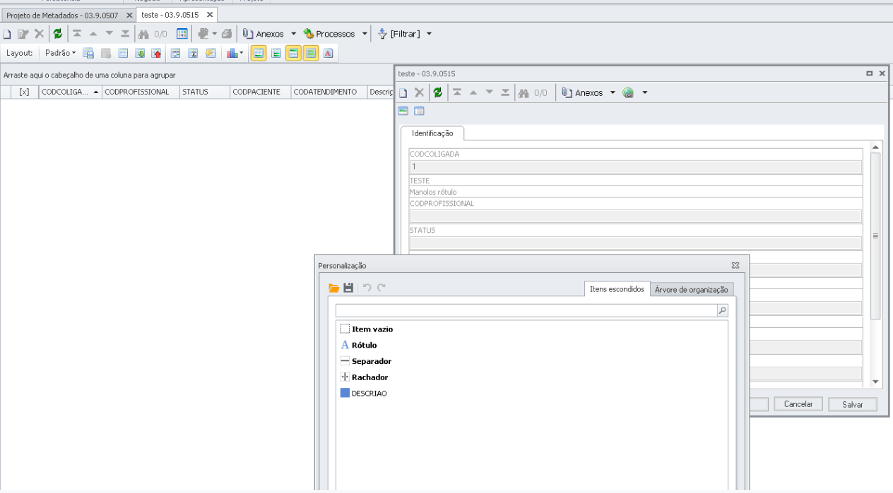Click the Personalização search input field
893x493 pixels.
[x=526, y=310]
